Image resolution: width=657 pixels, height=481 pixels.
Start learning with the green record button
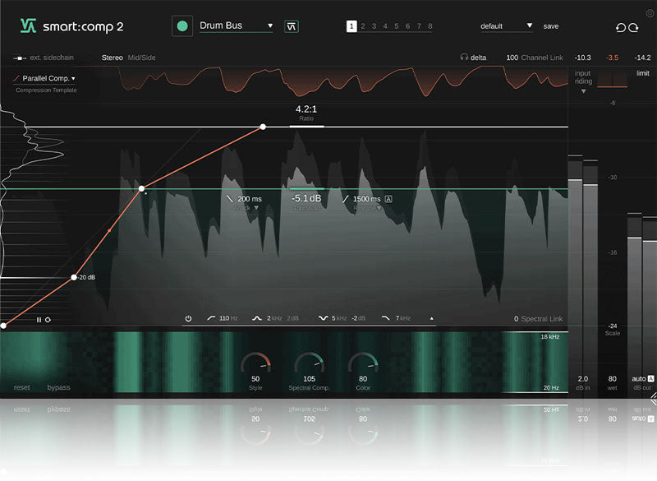182,26
